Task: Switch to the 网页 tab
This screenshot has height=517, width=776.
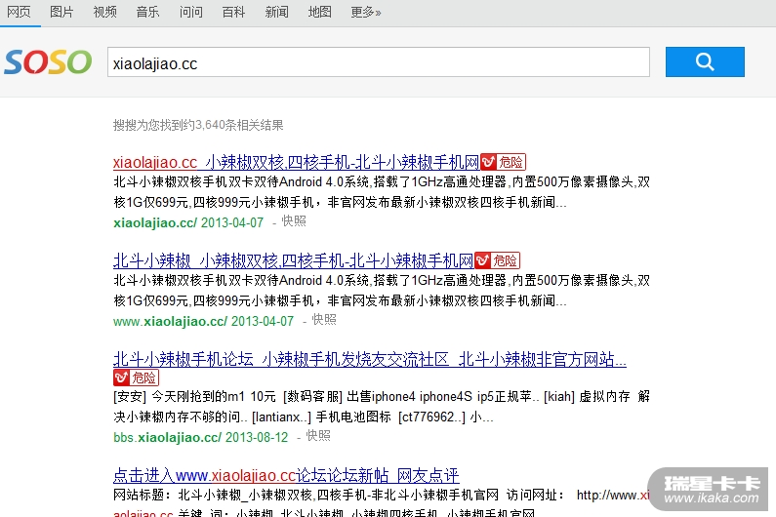Action: coord(19,12)
